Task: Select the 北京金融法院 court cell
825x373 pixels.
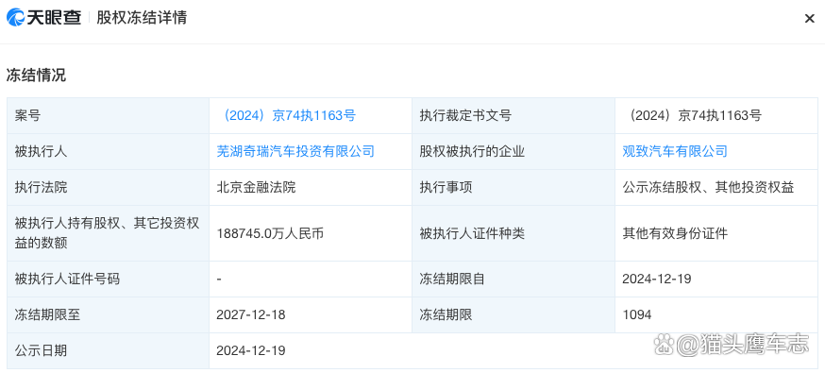Action: (x=311, y=187)
